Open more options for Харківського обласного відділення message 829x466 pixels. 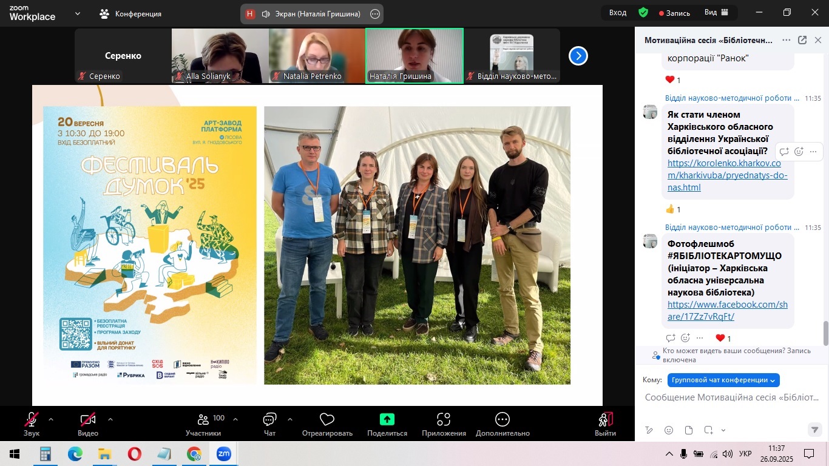point(813,152)
